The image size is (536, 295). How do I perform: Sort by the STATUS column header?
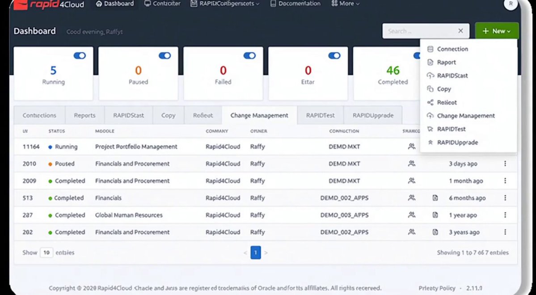(57, 131)
